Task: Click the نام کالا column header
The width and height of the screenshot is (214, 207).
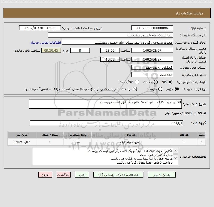Action: (131, 135)
